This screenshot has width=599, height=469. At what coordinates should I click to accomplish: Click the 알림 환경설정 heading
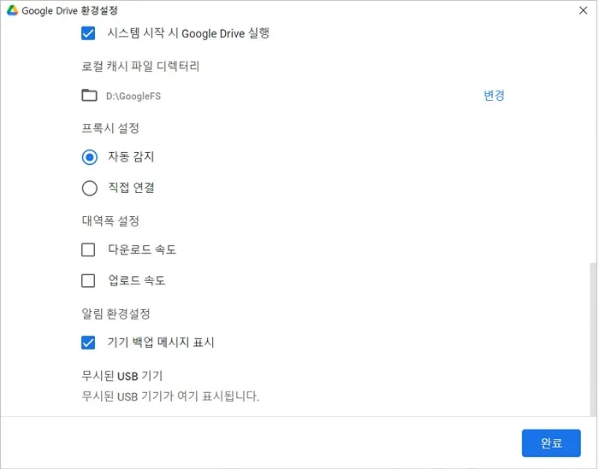116,314
